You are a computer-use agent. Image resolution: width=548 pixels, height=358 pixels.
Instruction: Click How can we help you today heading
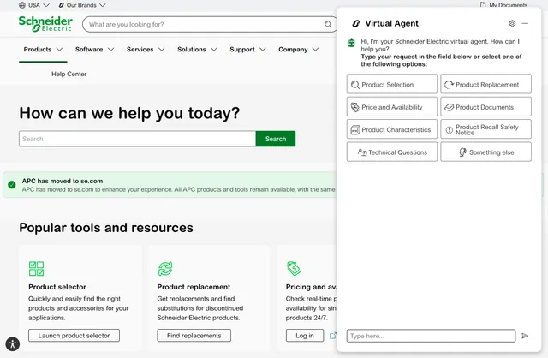click(129, 113)
